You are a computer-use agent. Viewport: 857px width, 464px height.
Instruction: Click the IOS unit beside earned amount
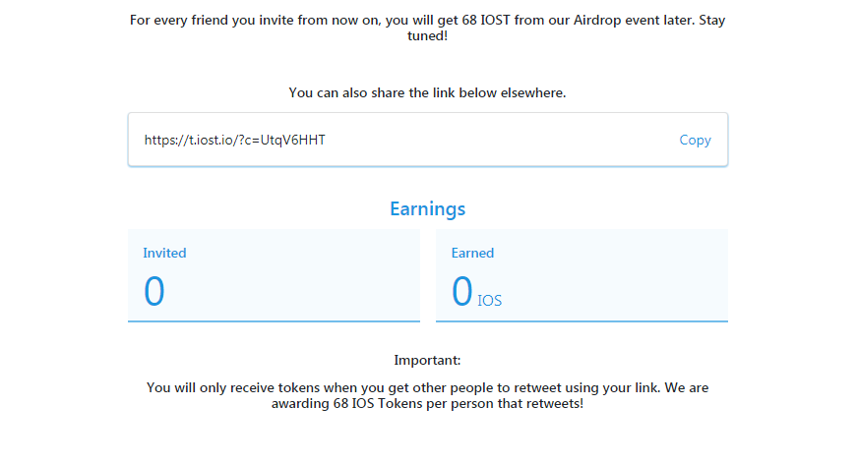490,301
